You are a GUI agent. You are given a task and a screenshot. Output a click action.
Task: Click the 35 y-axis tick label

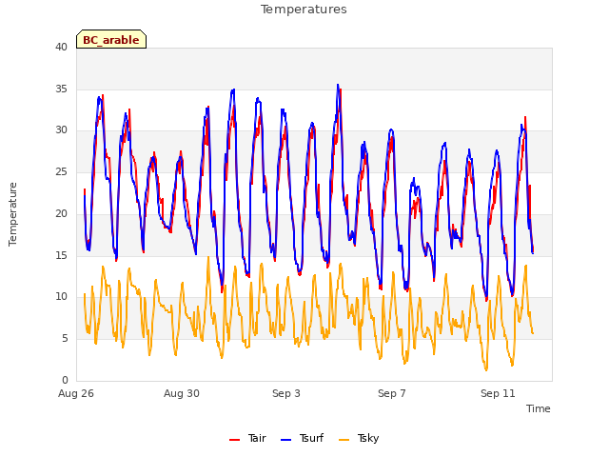61,89
